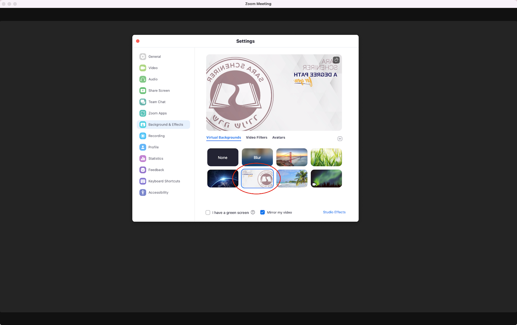Choose the beach palm tree background

pos(292,179)
